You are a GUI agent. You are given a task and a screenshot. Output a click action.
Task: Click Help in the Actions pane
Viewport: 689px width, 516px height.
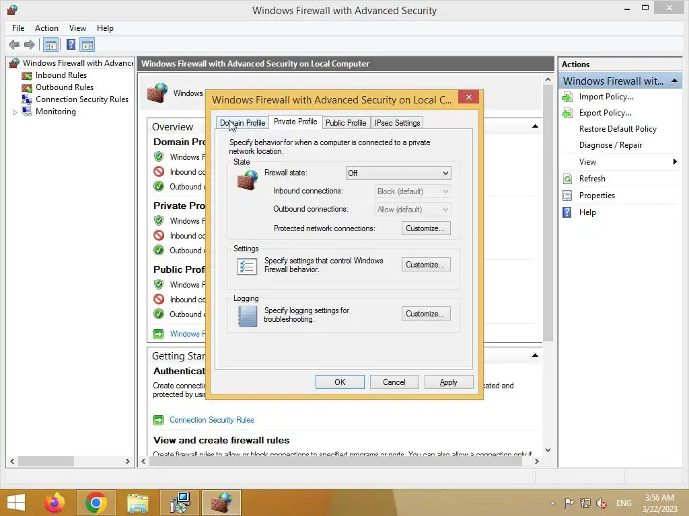tap(587, 212)
